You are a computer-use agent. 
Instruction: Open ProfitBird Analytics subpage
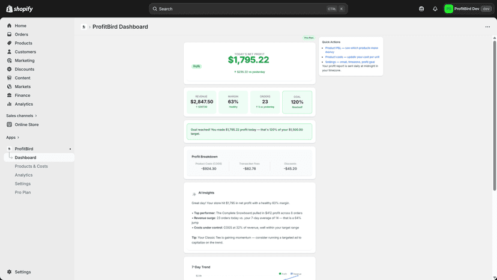23,175
